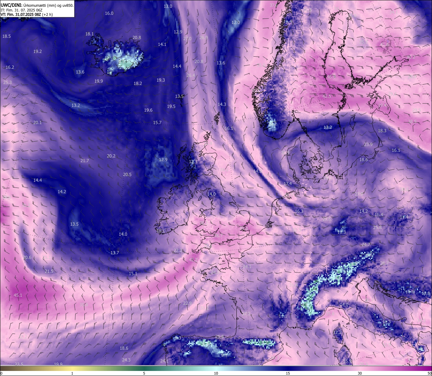Click the value '21.7' in the Atlantic
Viewport: 432px width, 376px height.
click(x=85, y=161)
